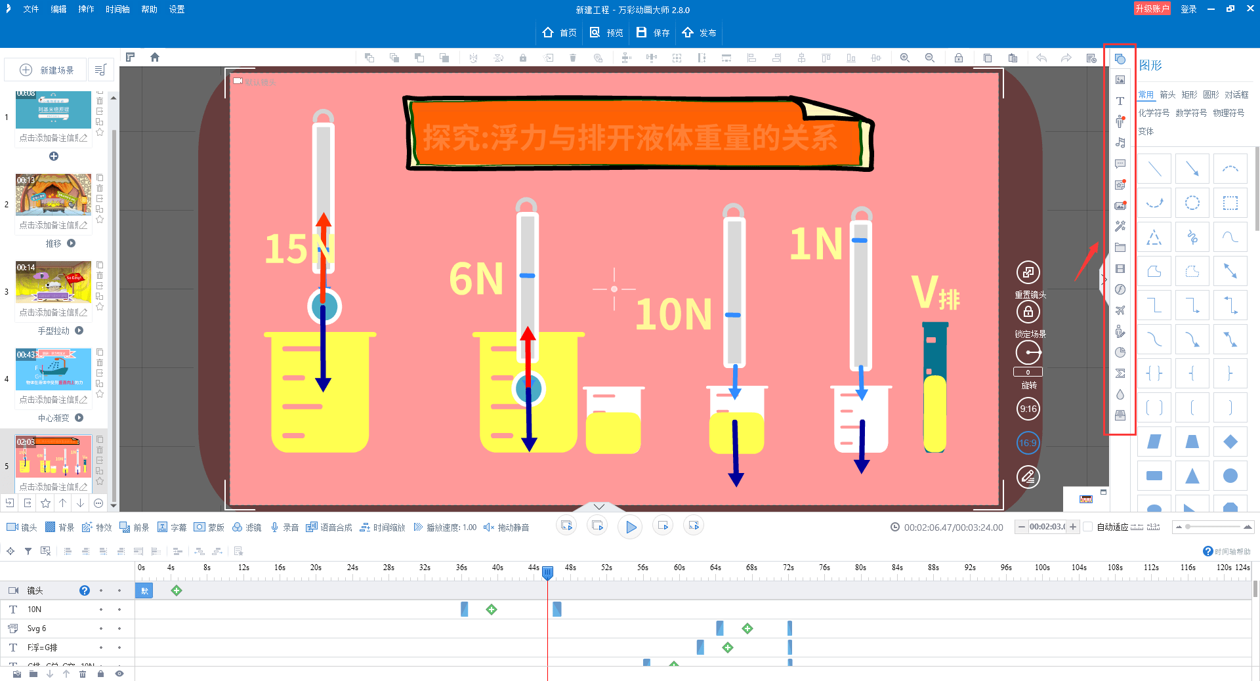This screenshot has width=1260, height=681.
Task: Select the Text (T) tool in sidebar
Action: (1120, 101)
